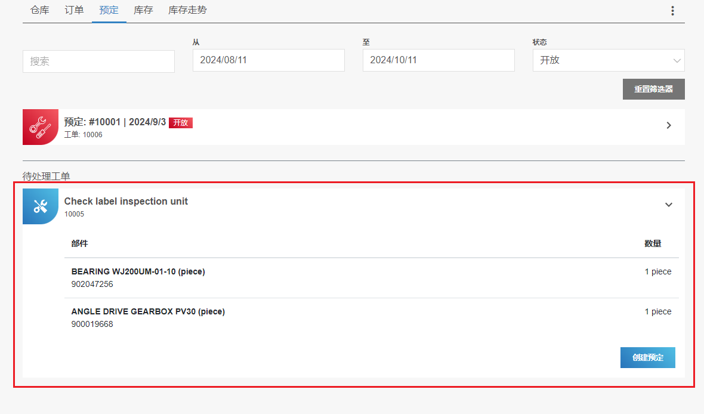
Task: Open the 状态 status dropdown
Action: [609, 60]
